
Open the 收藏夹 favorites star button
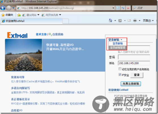tap(7, 15)
